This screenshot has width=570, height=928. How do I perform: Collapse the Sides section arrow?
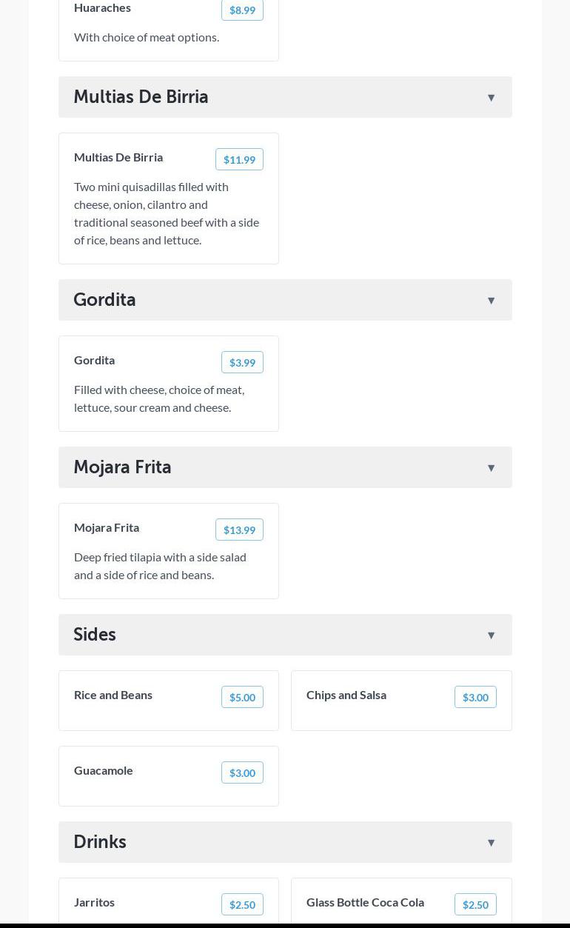(491, 635)
